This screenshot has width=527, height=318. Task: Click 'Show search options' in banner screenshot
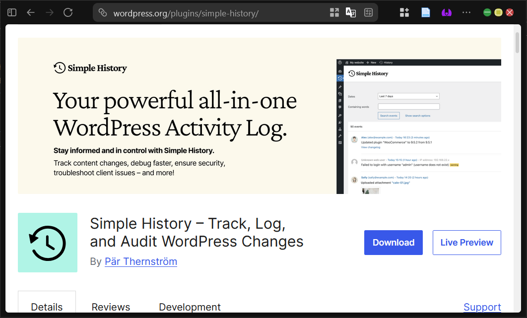click(x=418, y=116)
